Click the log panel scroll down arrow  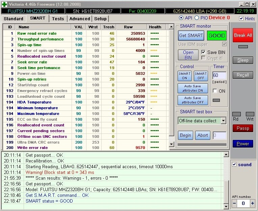(x=226, y=207)
